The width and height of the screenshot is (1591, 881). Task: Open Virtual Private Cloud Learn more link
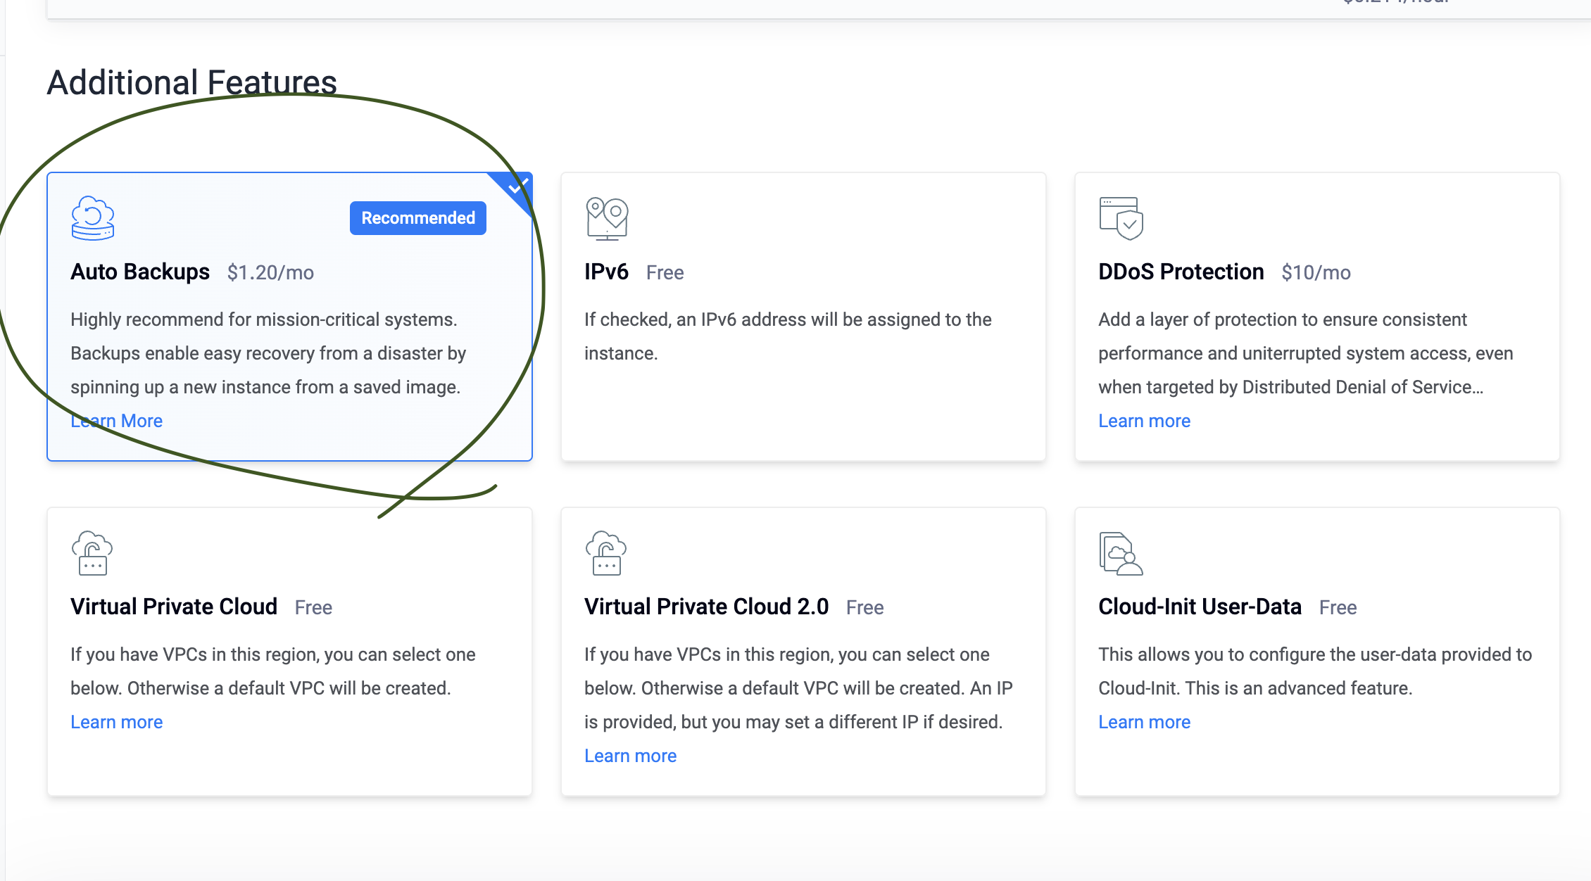tap(117, 722)
